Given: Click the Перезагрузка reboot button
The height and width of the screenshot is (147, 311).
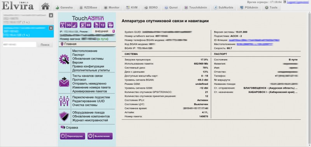Looking at the screenshot, I should click(x=73, y=136).
